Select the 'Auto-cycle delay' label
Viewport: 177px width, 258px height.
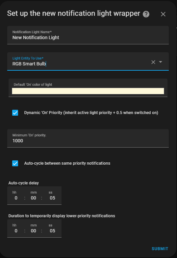[24, 183]
